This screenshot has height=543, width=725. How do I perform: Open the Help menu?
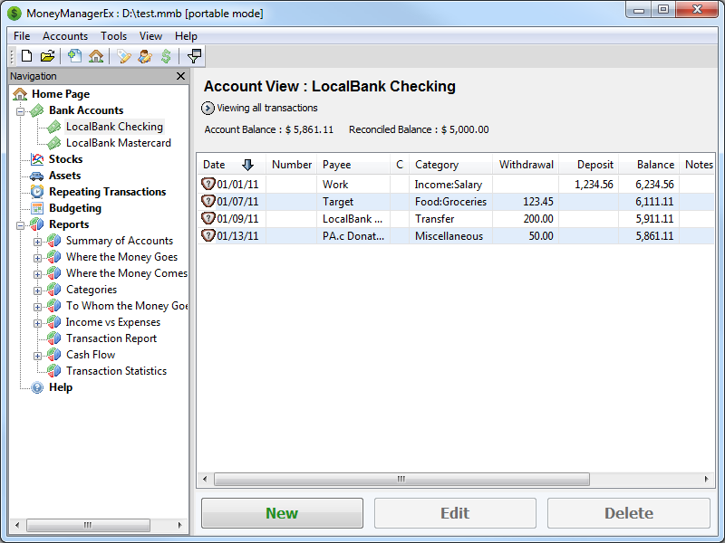point(186,36)
